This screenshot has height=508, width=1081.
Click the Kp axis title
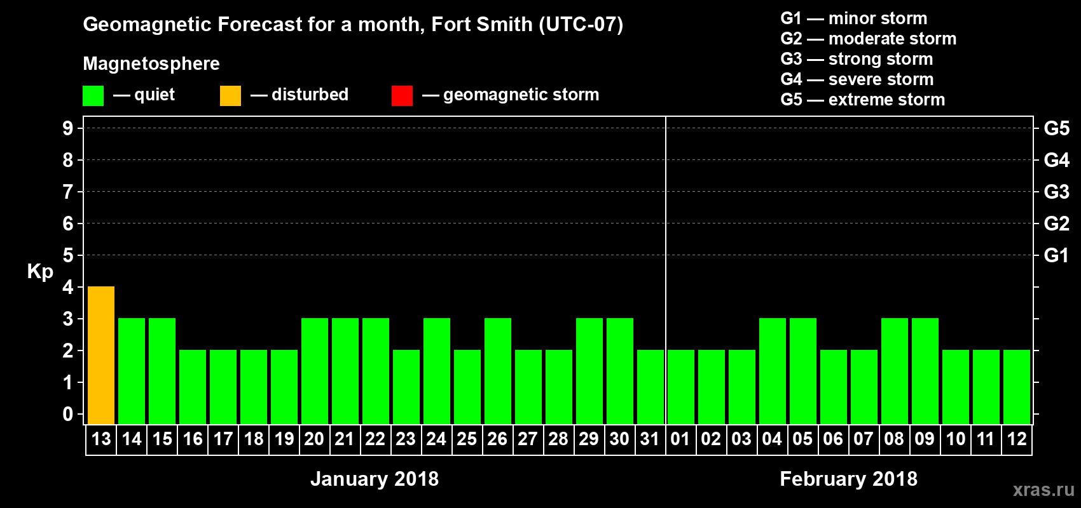[x=40, y=272]
